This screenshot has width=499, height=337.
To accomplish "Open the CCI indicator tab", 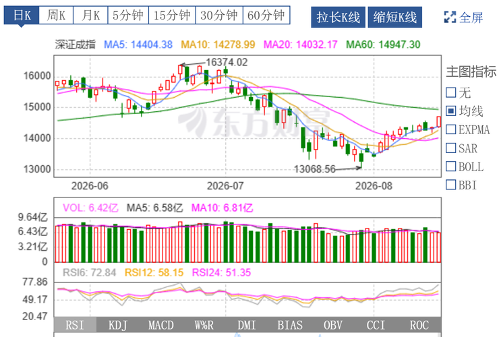I will (x=376, y=326).
